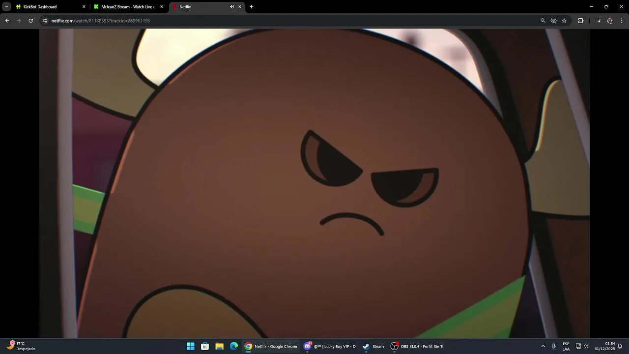629x354 pixels.
Task: Open a new browser tab
Action: pyautogui.click(x=252, y=7)
